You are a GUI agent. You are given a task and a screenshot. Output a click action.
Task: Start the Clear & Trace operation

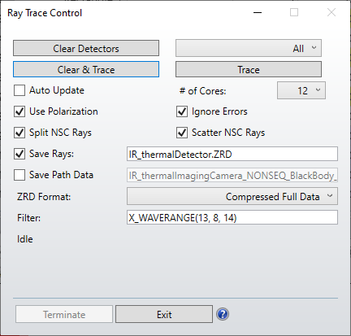86,69
